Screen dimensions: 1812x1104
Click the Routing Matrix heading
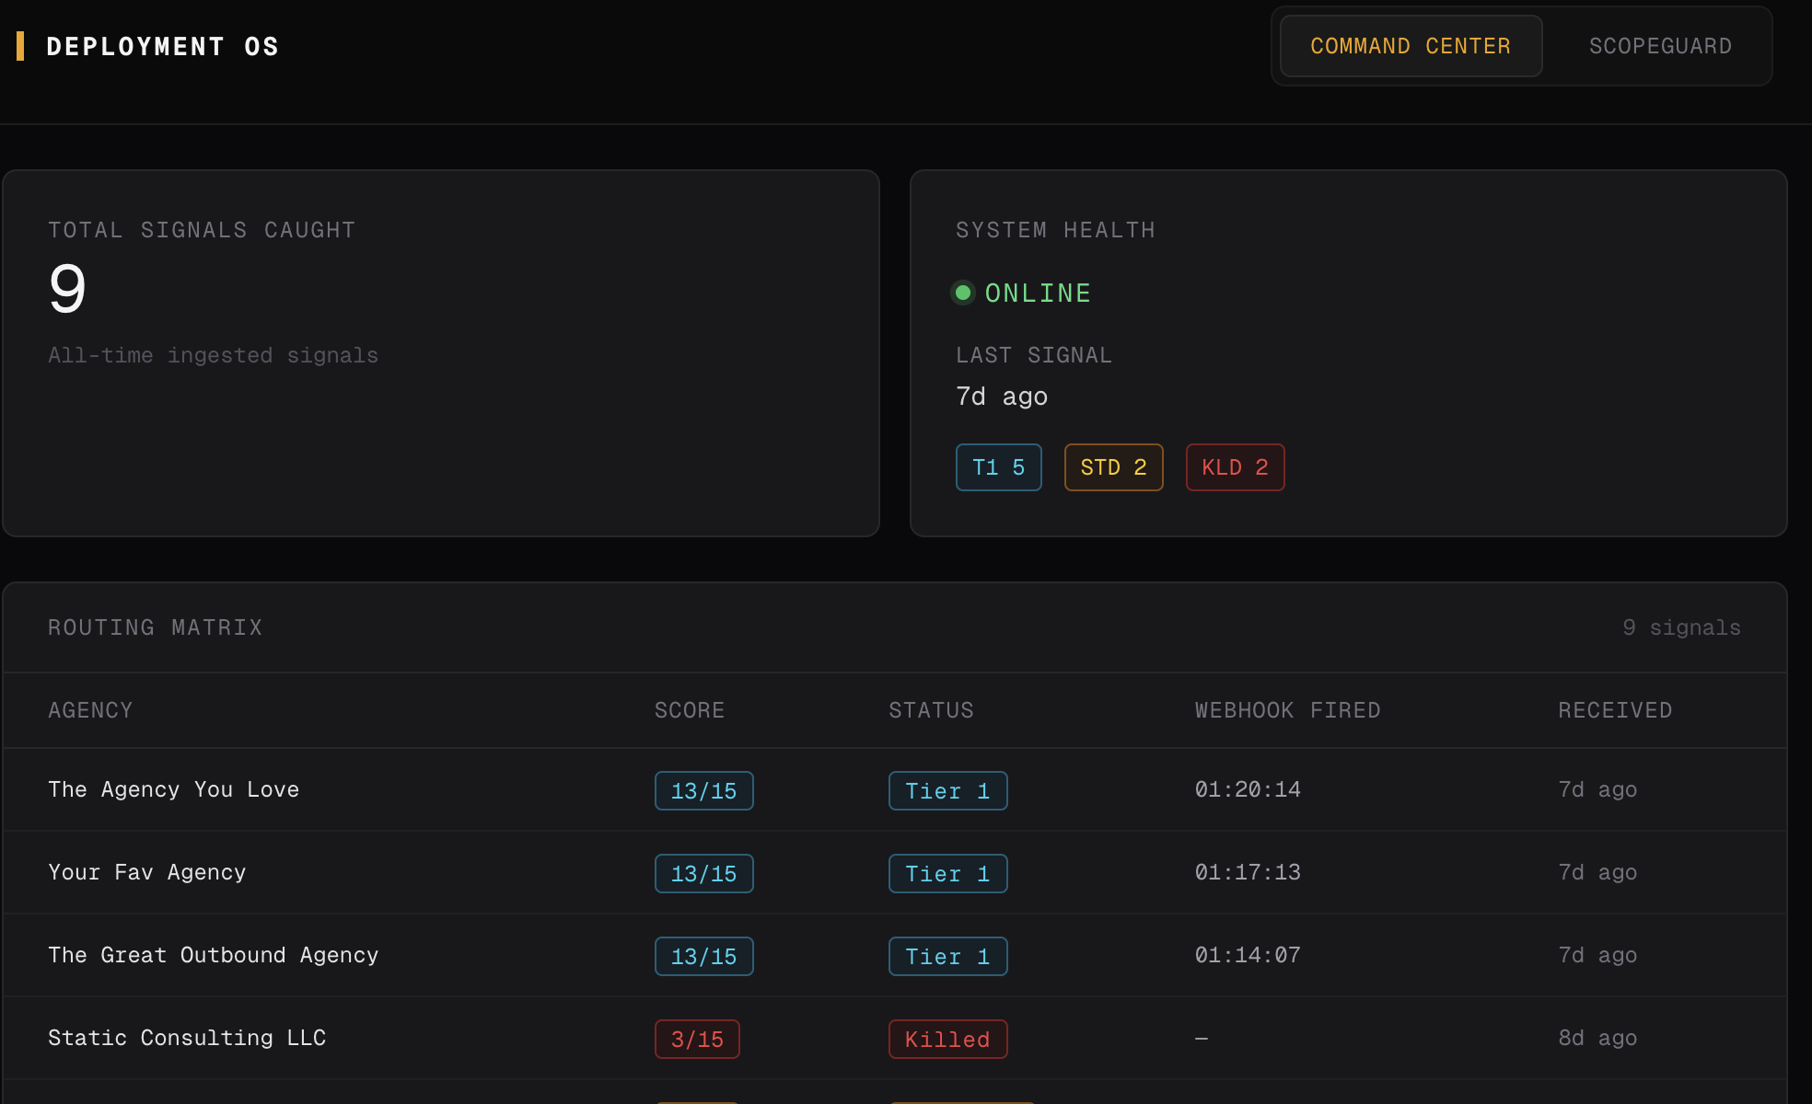pyautogui.click(x=155, y=627)
